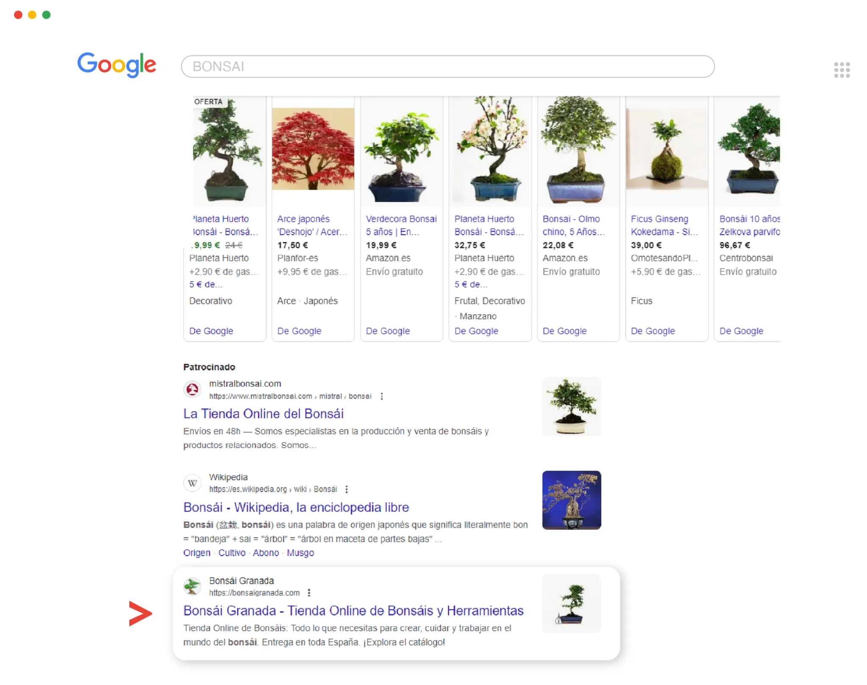
Task: Click the yellow macOS minimize dot
Action: (32, 15)
